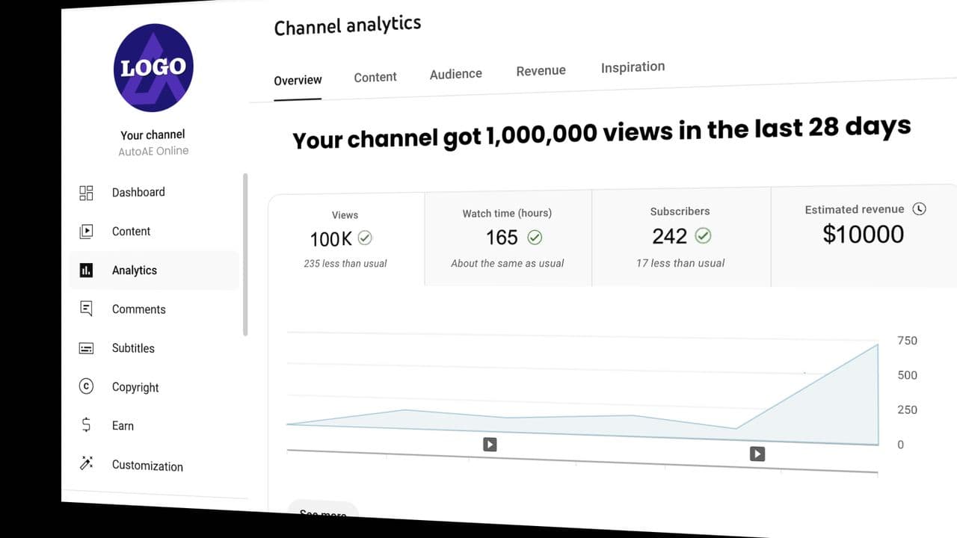The height and width of the screenshot is (538, 957).
Task: Click the 'AutoAE Online' channel name
Action: (153, 151)
